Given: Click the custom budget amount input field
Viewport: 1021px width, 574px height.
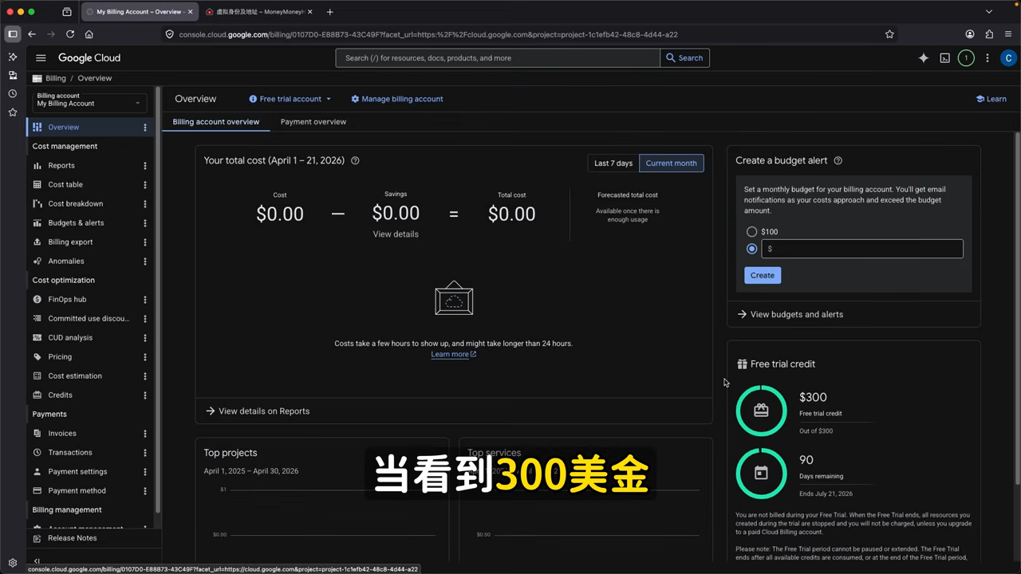Looking at the screenshot, I should click(x=862, y=249).
